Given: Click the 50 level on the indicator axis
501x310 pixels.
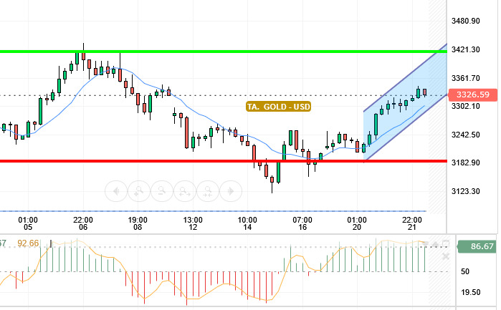Looking at the screenshot, I should pyautogui.click(x=465, y=271).
